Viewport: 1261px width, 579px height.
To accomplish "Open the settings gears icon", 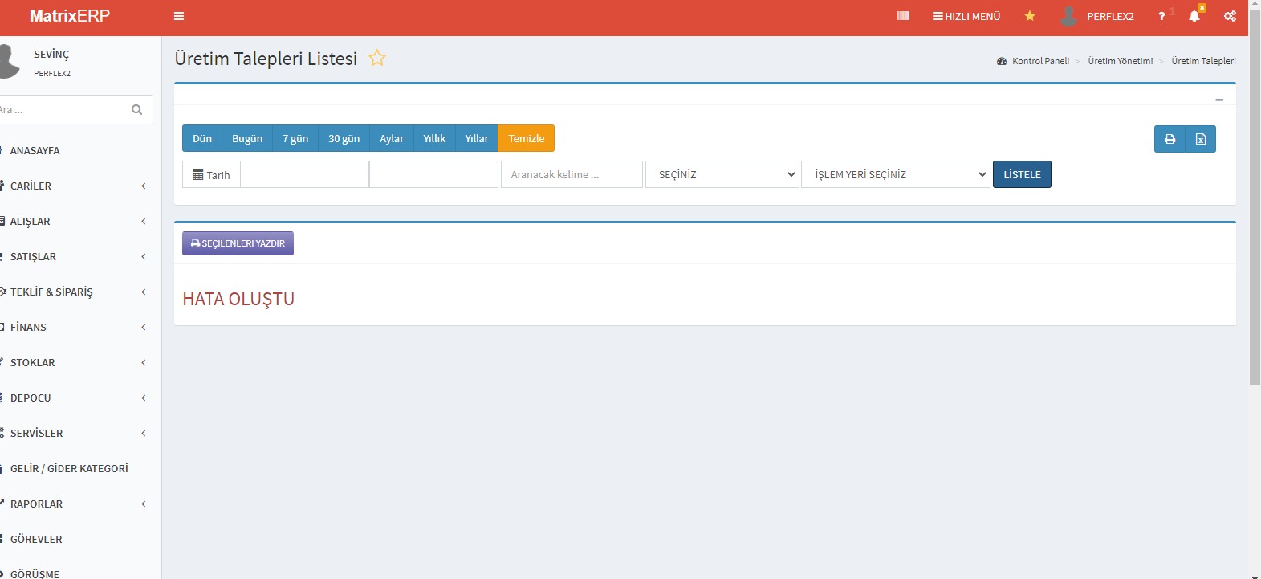I will [1230, 16].
